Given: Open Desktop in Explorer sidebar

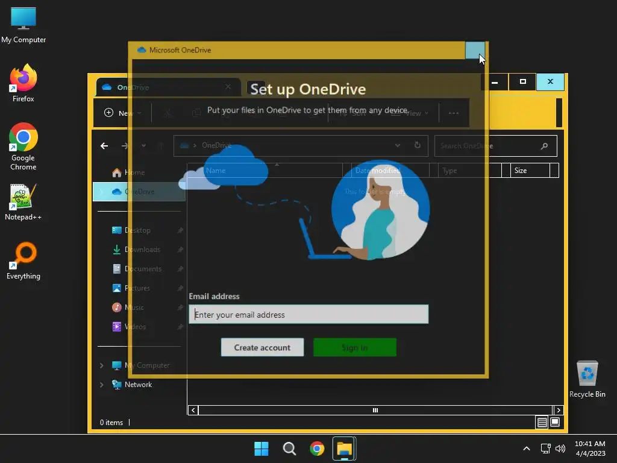Looking at the screenshot, I should click(x=137, y=230).
